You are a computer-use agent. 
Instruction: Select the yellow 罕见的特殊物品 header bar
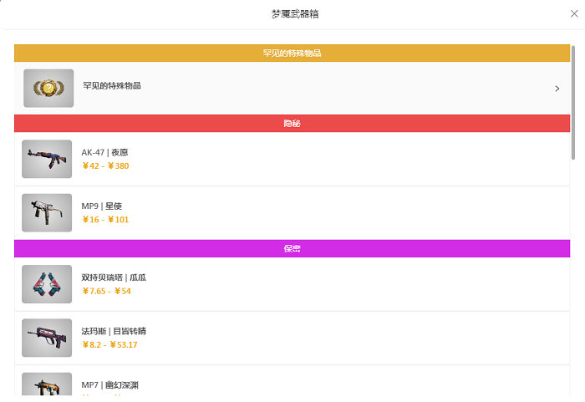coord(292,53)
